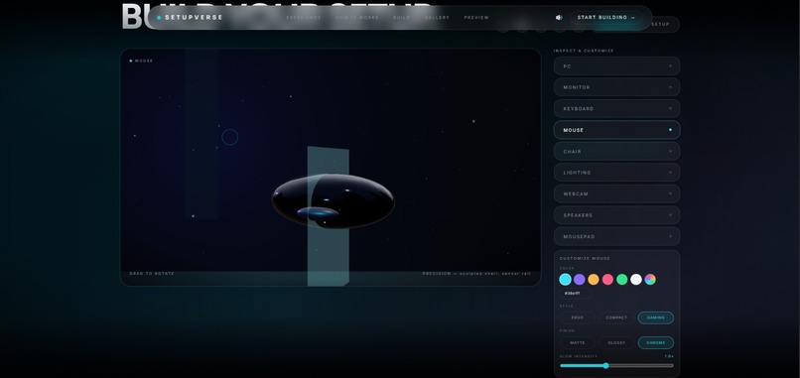
Task: Click the 'Customize Mouse' panel heading
Action: coord(585,259)
